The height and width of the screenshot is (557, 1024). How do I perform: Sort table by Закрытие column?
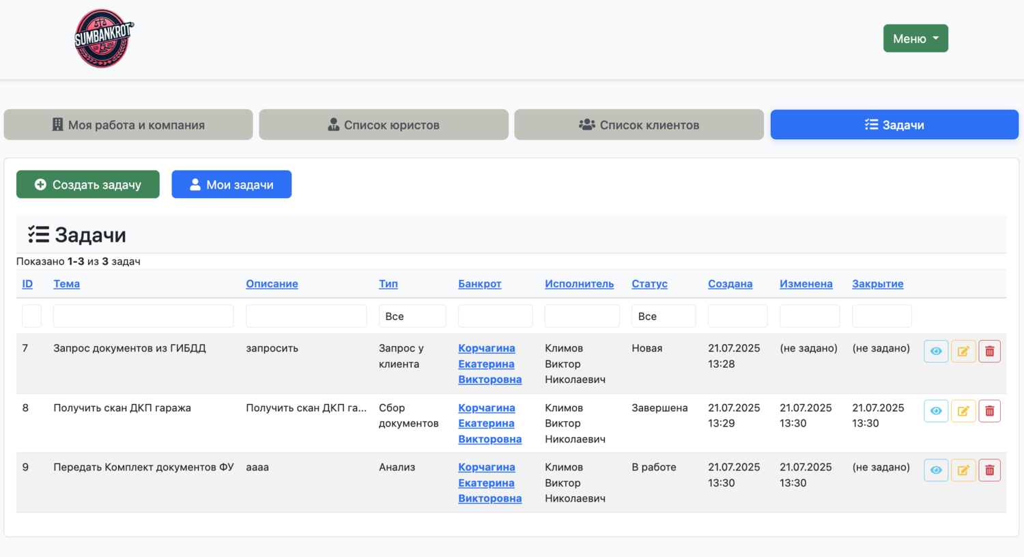coord(877,283)
